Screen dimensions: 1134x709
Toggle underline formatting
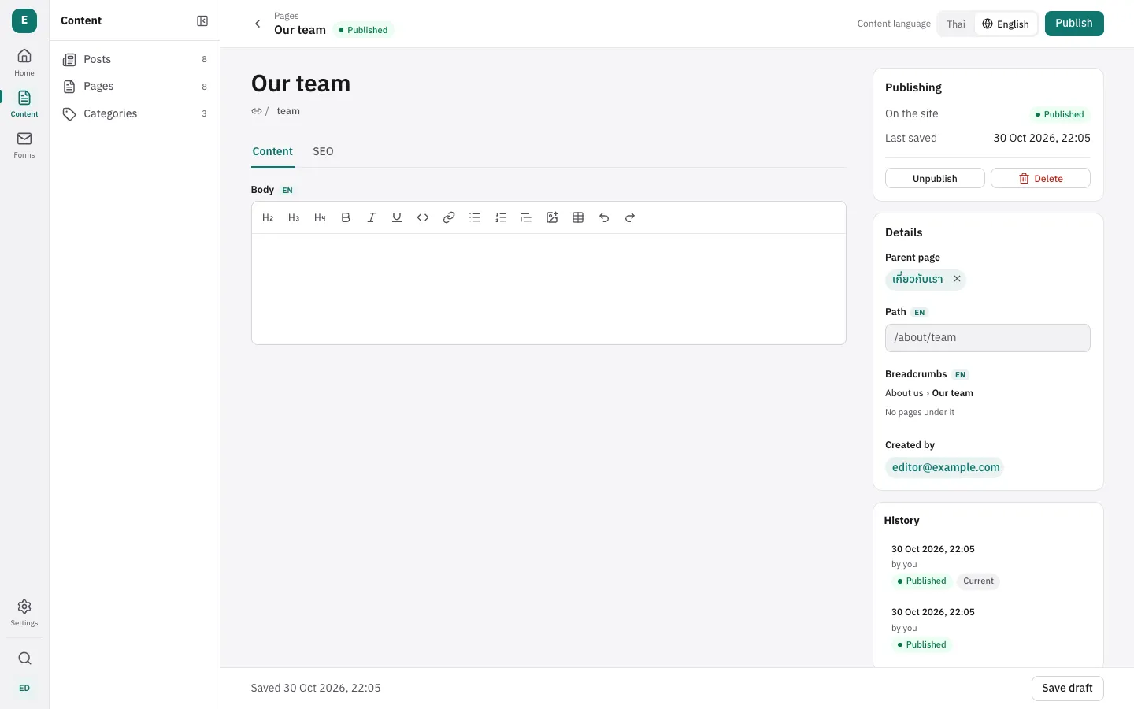397,218
